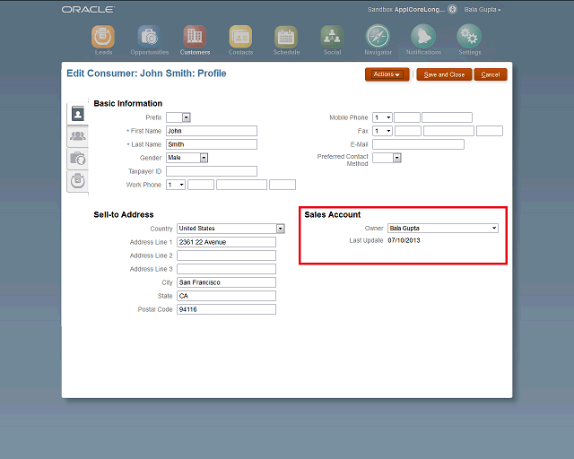
Task: Click the State field
Action: point(227,296)
